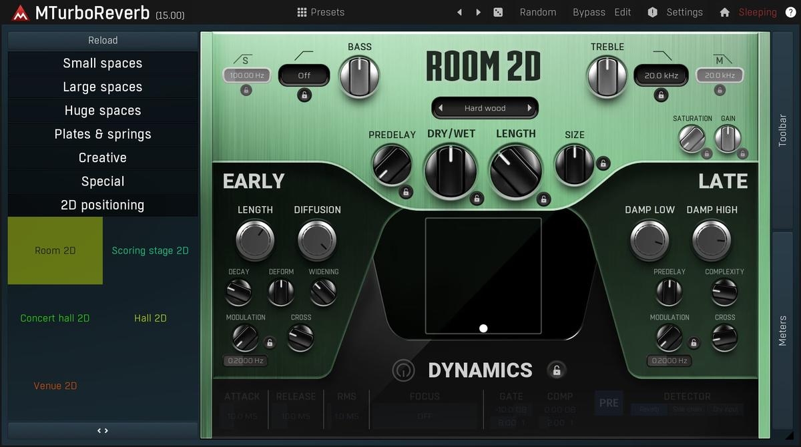Viewport: 801px width, 447px height.
Task: Select next material after Hard wood
Action: click(529, 108)
